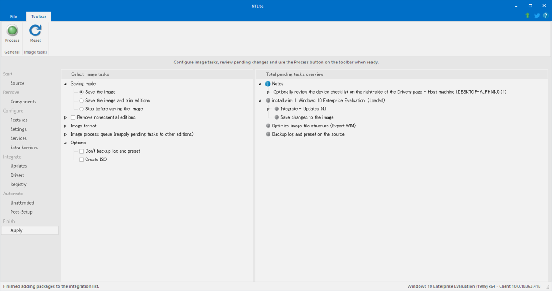Viewport: 552px width, 291px height.
Task: Expand the Remove nonessential editions node
Action: tap(65, 117)
